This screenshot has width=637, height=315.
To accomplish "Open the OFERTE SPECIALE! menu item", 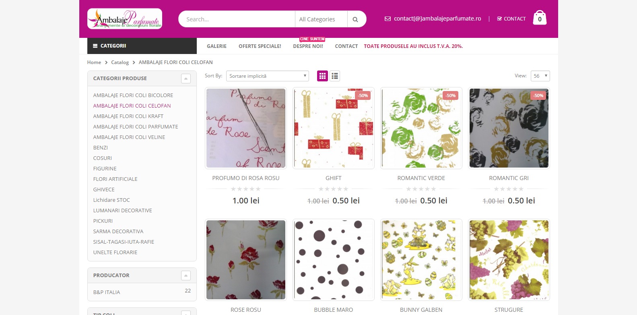I will 260,46.
